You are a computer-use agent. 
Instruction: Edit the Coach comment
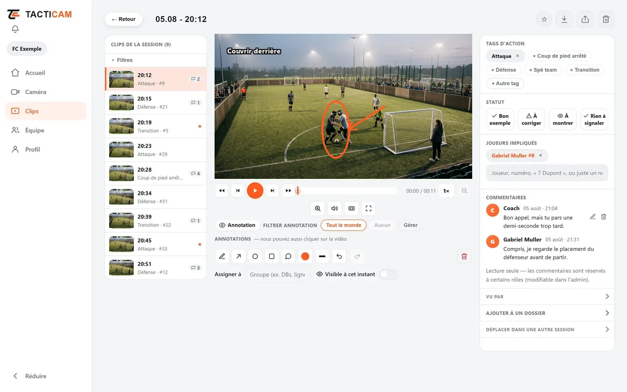tap(593, 217)
